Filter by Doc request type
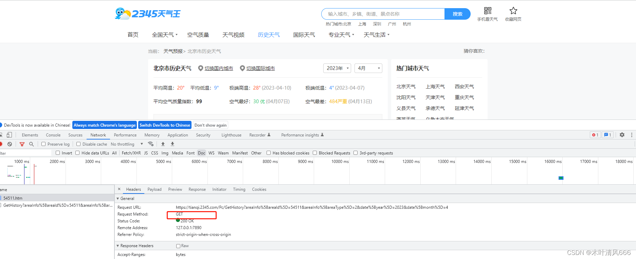This screenshot has width=636, height=259. [202, 153]
